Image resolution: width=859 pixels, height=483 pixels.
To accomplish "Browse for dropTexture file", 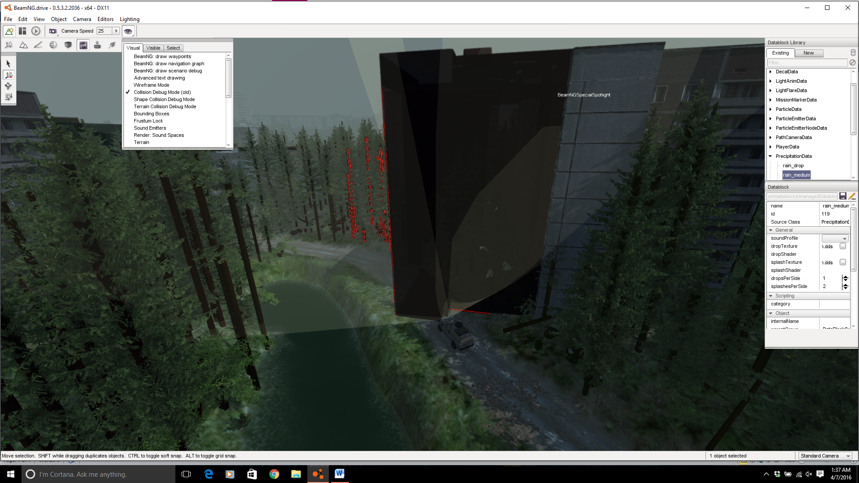I will pyautogui.click(x=843, y=246).
